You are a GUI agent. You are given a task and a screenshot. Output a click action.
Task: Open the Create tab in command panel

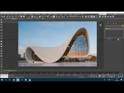(106, 23)
